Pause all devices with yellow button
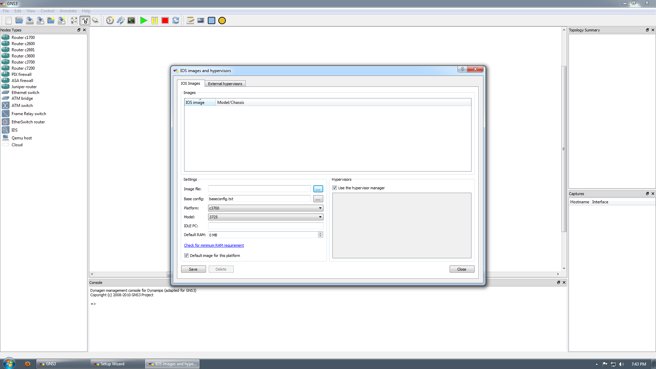The height and width of the screenshot is (369, 656). point(154,20)
